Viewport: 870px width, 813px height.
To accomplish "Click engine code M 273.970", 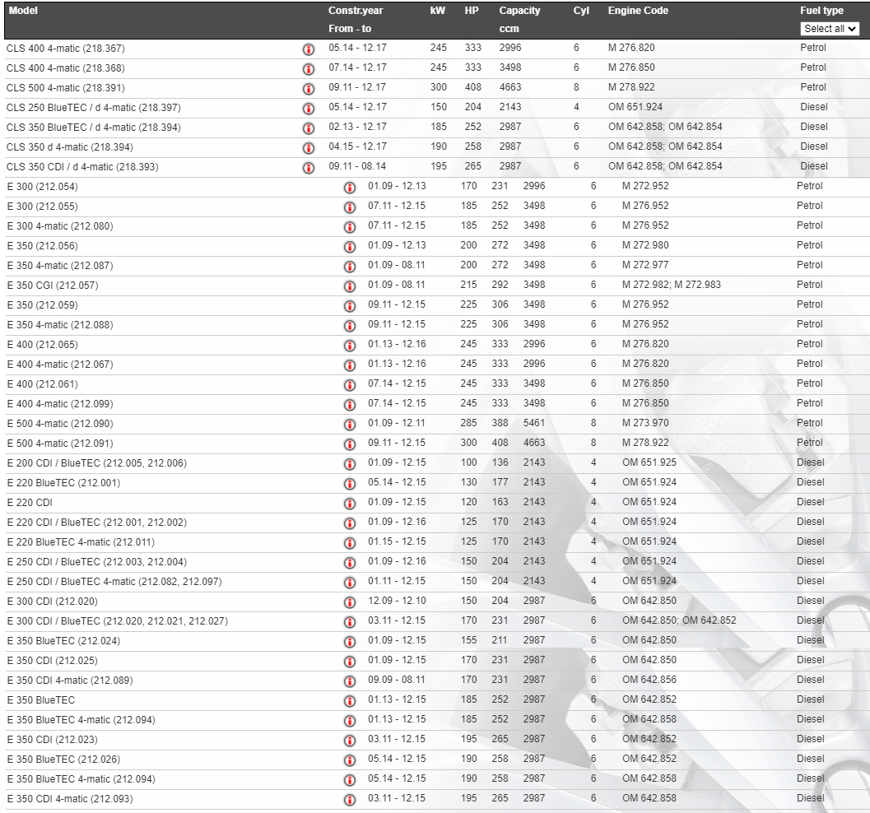I will click(x=645, y=423).
